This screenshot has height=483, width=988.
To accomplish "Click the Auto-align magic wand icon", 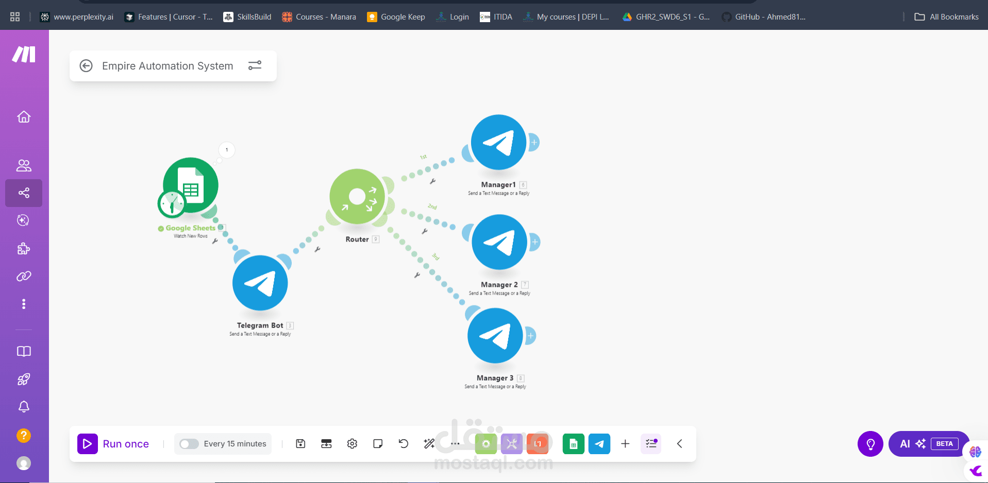I will click(429, 444).
